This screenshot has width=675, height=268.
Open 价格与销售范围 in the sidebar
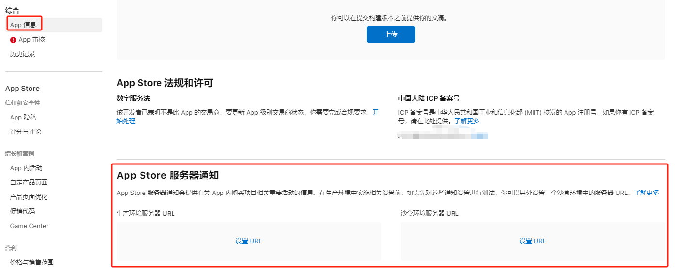pos(32,262)
